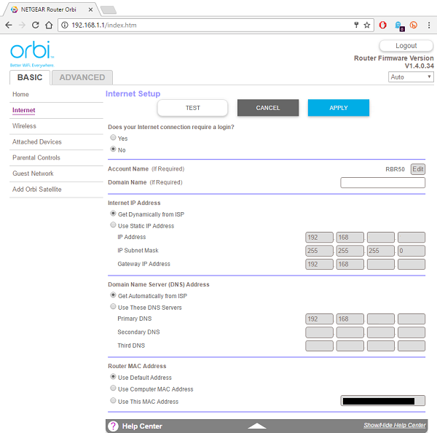Click the red Opera extension icon
This screenshot has width=437, height=433.
tap(383, 25)
